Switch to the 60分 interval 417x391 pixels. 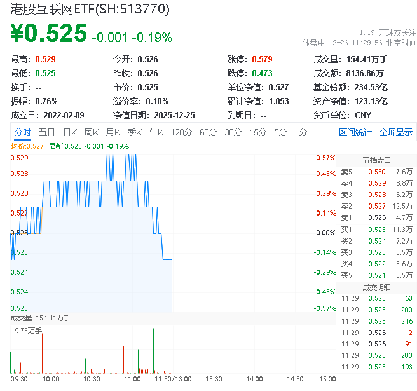coord(208,132)
